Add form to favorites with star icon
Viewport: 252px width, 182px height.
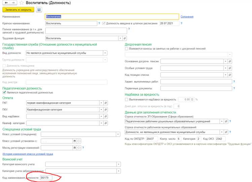point(21,3)
